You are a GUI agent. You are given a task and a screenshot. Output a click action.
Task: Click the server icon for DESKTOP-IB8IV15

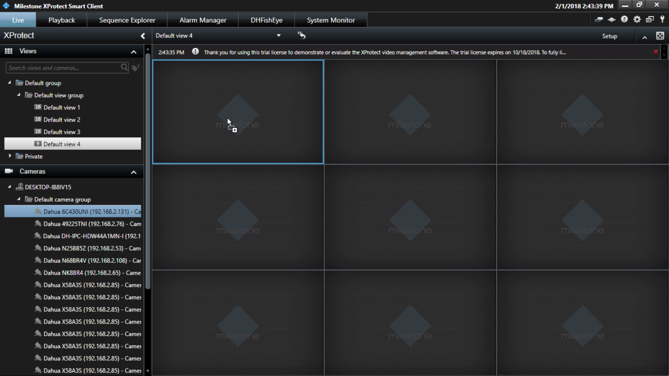20,187
